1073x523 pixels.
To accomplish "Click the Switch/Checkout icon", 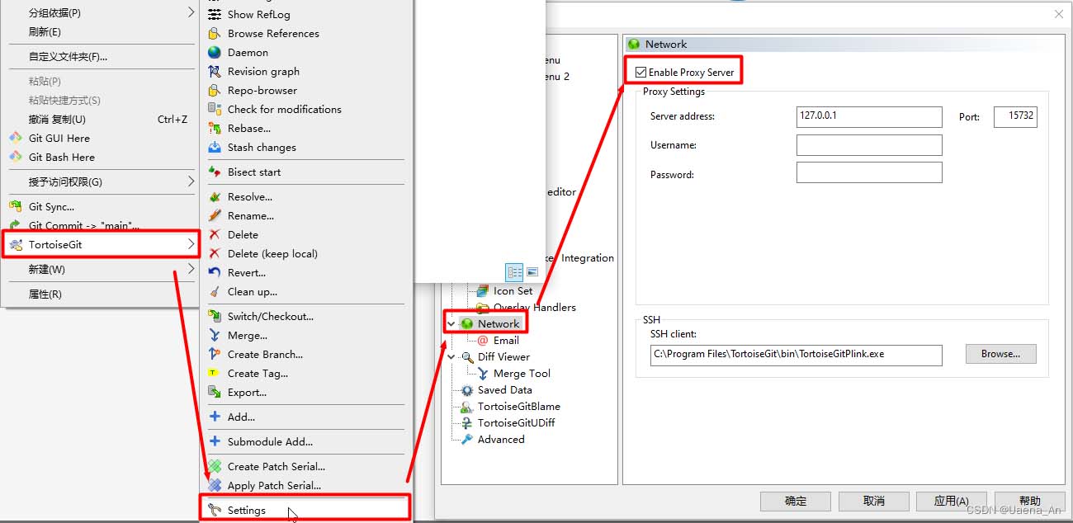I will click(x=215, y=316).
